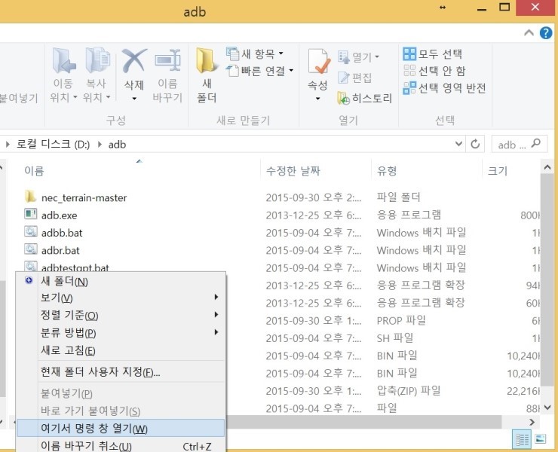
Task: Click the Delete (삭제) red X icon
Action: point(133,62)
